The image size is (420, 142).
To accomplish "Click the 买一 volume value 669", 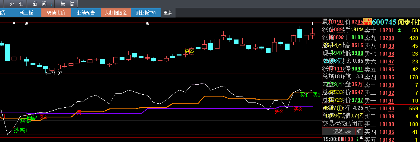I will pos(414,108).
